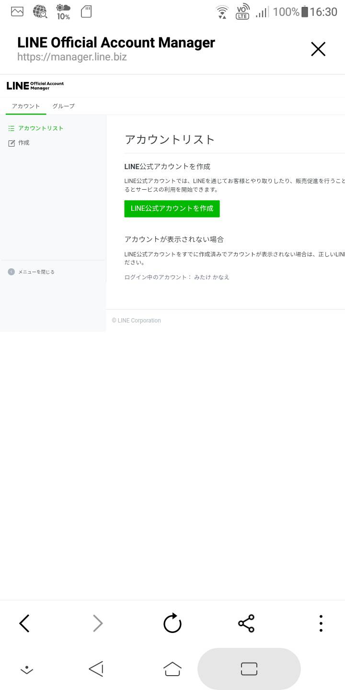Click the edit pencil icon beside 作成
The height and width of the screenshot is (690, 345).
coord(11,143)
